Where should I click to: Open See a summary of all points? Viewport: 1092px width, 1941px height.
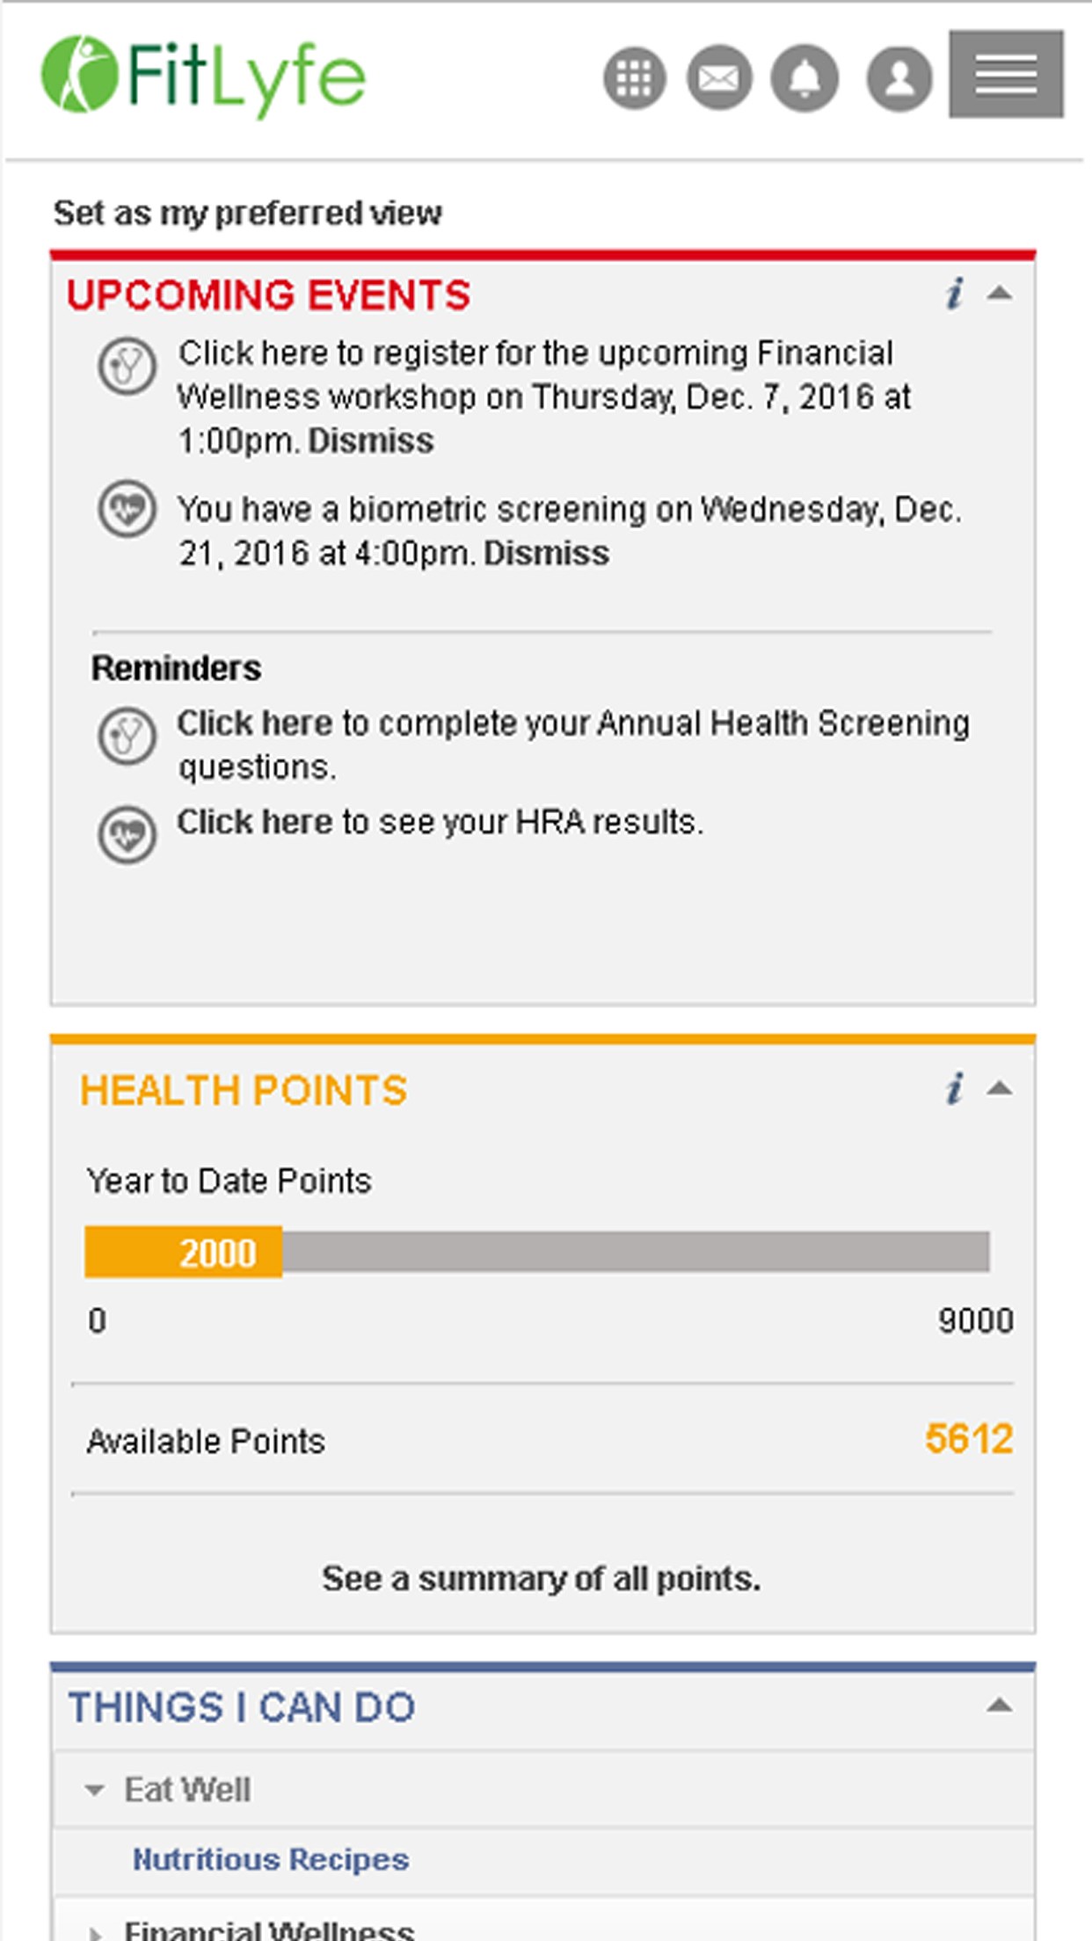pyautogui.click(x=541, y=1579)
